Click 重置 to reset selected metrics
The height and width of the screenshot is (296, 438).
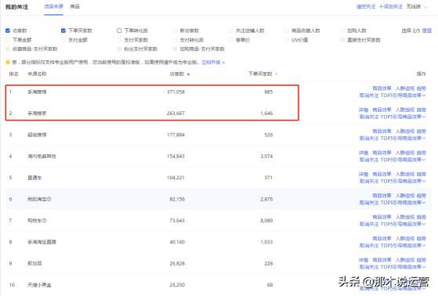(427, 31)
